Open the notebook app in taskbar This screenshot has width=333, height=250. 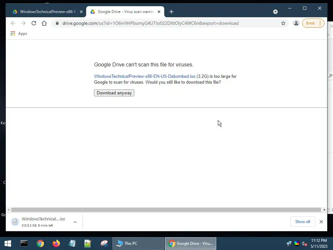(72, 243)
